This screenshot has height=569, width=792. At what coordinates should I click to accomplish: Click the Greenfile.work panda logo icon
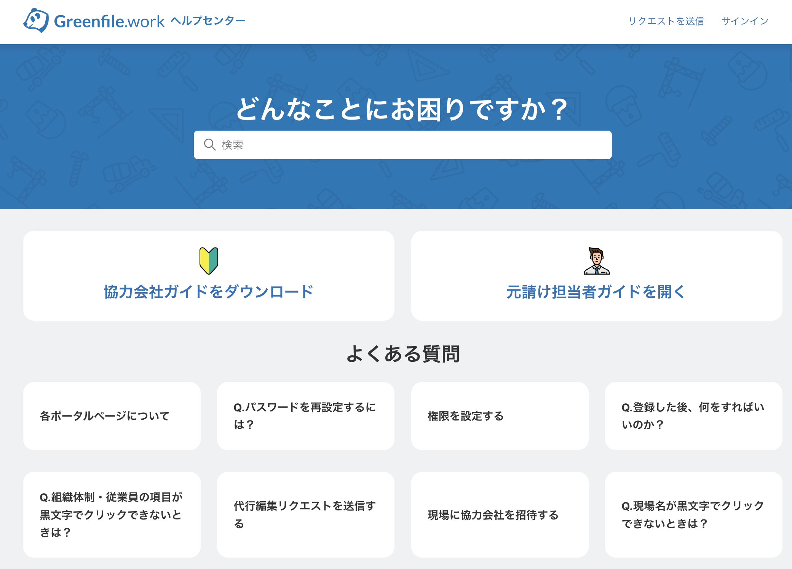point(35,20)
